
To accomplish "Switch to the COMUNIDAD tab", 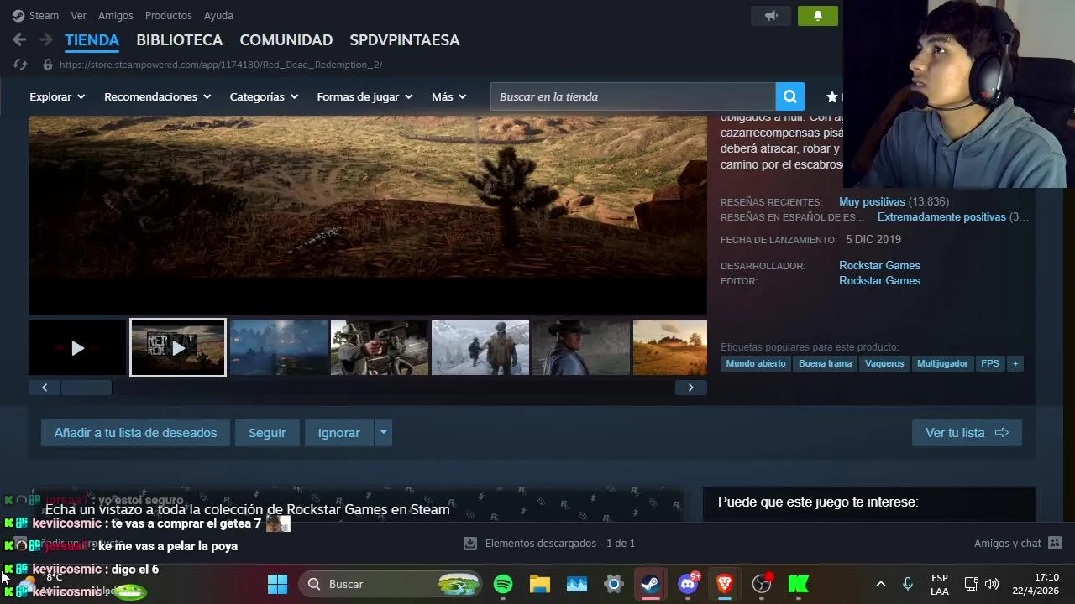I will point(286,39).
